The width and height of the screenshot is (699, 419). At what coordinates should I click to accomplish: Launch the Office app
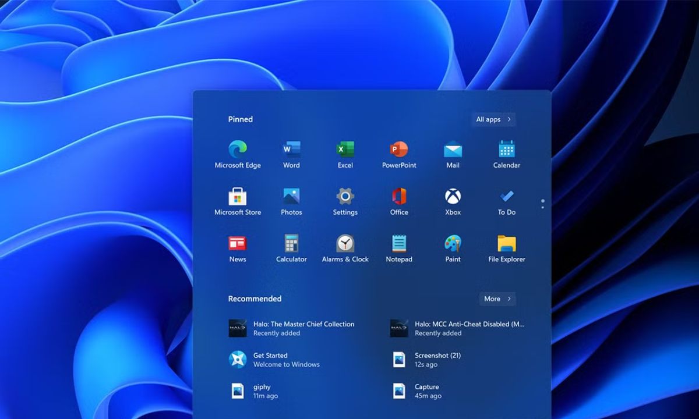(x=399, y=201)
